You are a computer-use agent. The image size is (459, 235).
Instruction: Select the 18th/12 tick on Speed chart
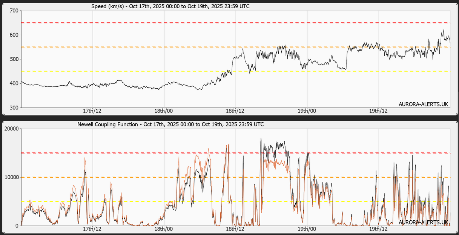[235, 111]
